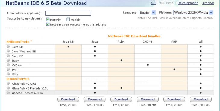
Task: Click the info icon beside Apache Tomcat 6.0.16
Action: click(x=8, y=93)
